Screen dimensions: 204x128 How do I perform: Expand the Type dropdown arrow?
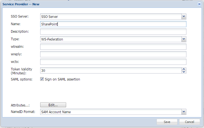point(184,39)
